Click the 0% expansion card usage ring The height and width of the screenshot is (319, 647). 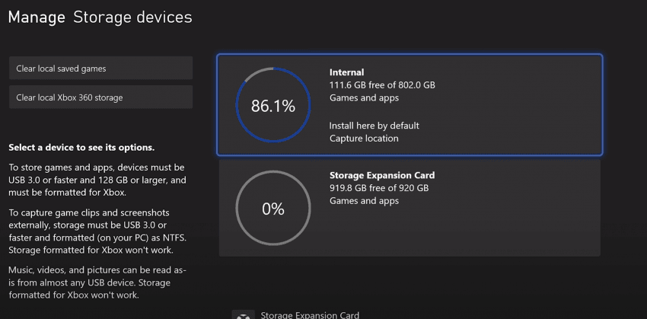tap(273, 209)
